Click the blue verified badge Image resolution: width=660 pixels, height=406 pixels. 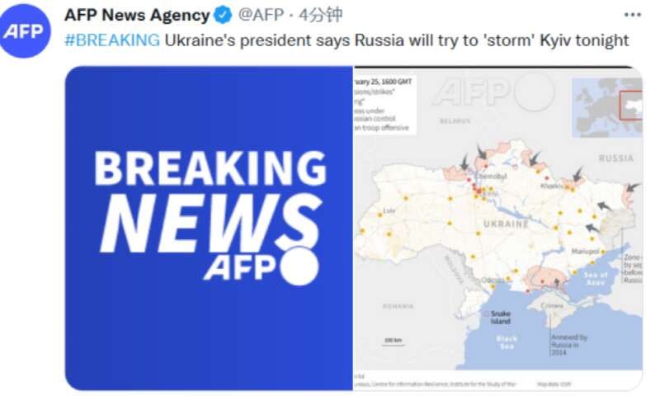click(223, 16)
